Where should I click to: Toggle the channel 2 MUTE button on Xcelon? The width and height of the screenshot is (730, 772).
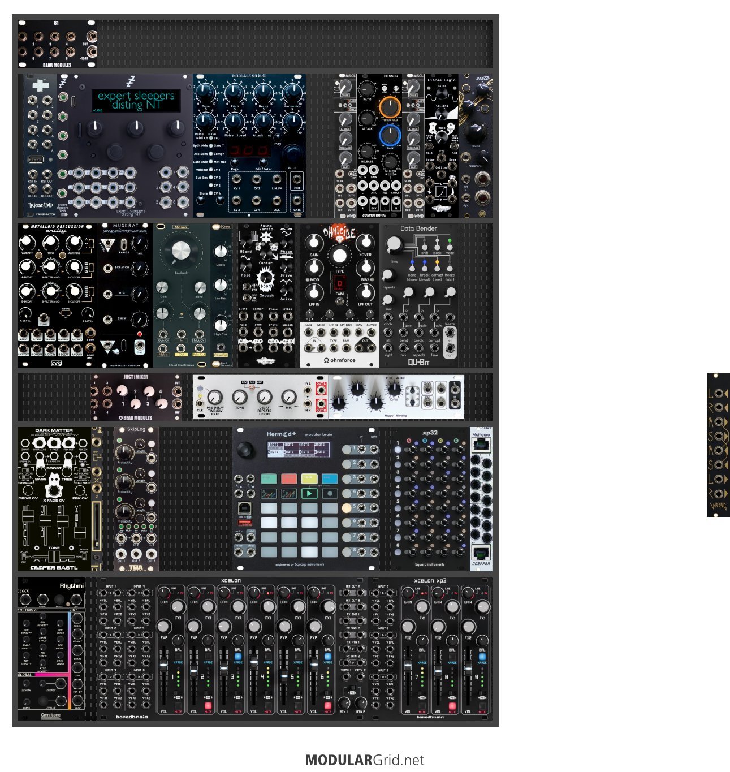(x=208, y=705)
